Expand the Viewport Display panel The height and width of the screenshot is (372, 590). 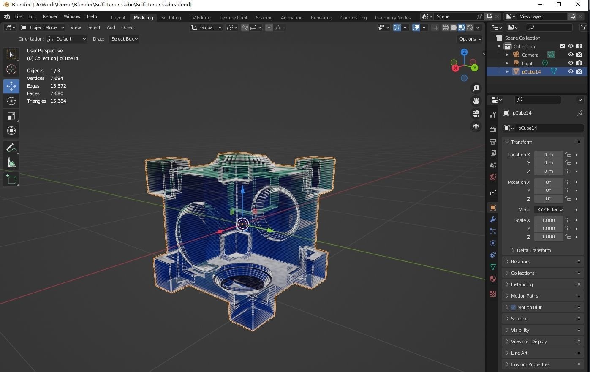coord(543,342)
